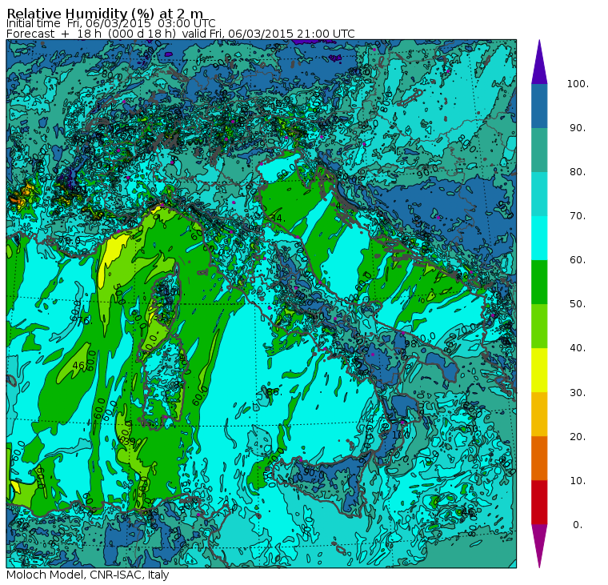Click the purple upward arrow atop the colorbar
This screenshot has width=608, height=585.
(x=539, y=62)
